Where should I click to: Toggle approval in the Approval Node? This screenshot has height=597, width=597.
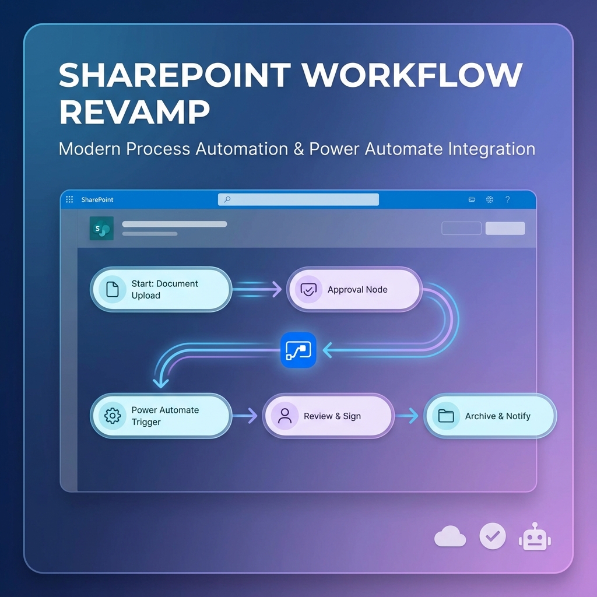click(x=354, y=289)
